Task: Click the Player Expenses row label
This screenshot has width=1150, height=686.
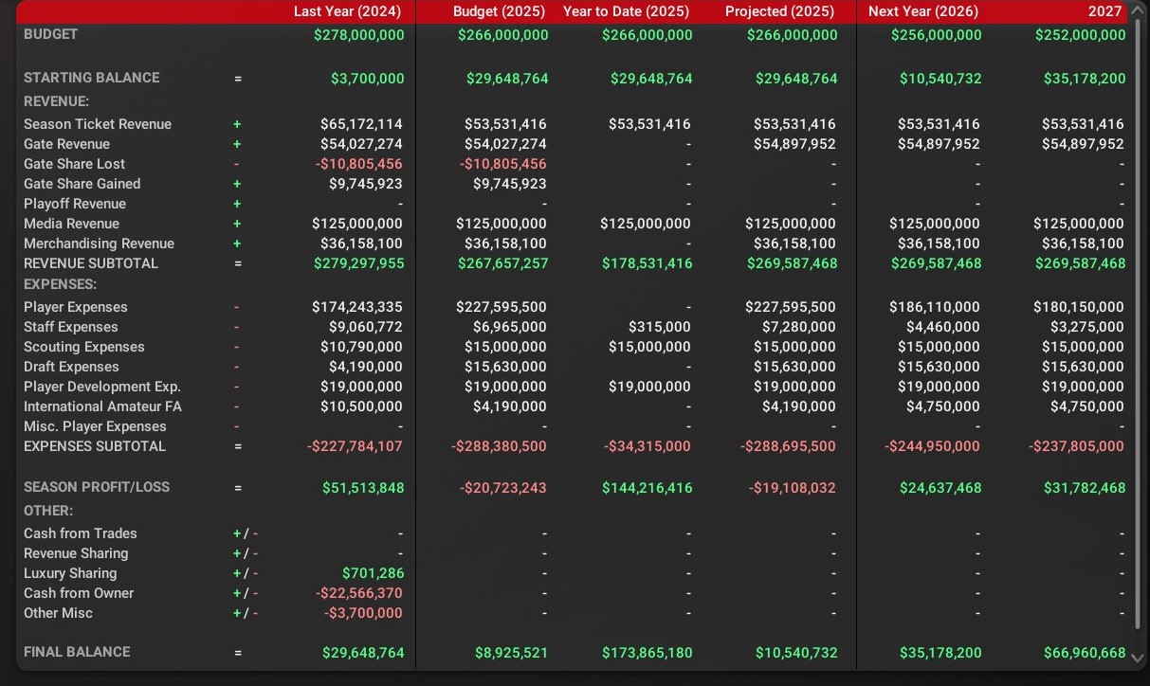Action: coord(75,307)
